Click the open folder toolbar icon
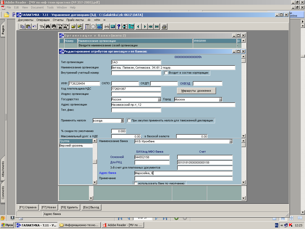 click(73, 27)
